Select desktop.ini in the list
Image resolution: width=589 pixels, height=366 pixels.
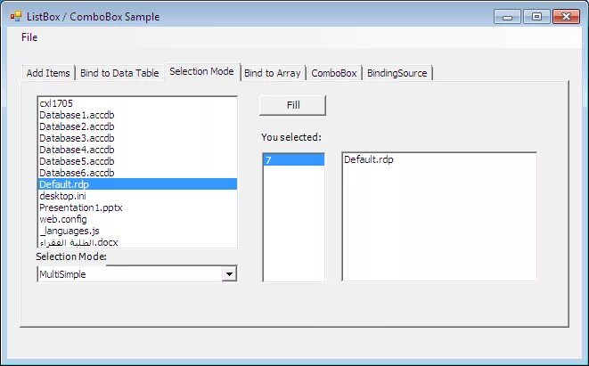click(137, 196)
